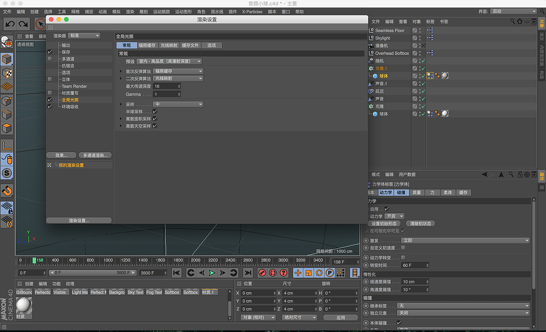This screenshot has width=546, height=332.
Task: Click the Undo arrow in the top toolbar
Action: (x=10, y=24)
